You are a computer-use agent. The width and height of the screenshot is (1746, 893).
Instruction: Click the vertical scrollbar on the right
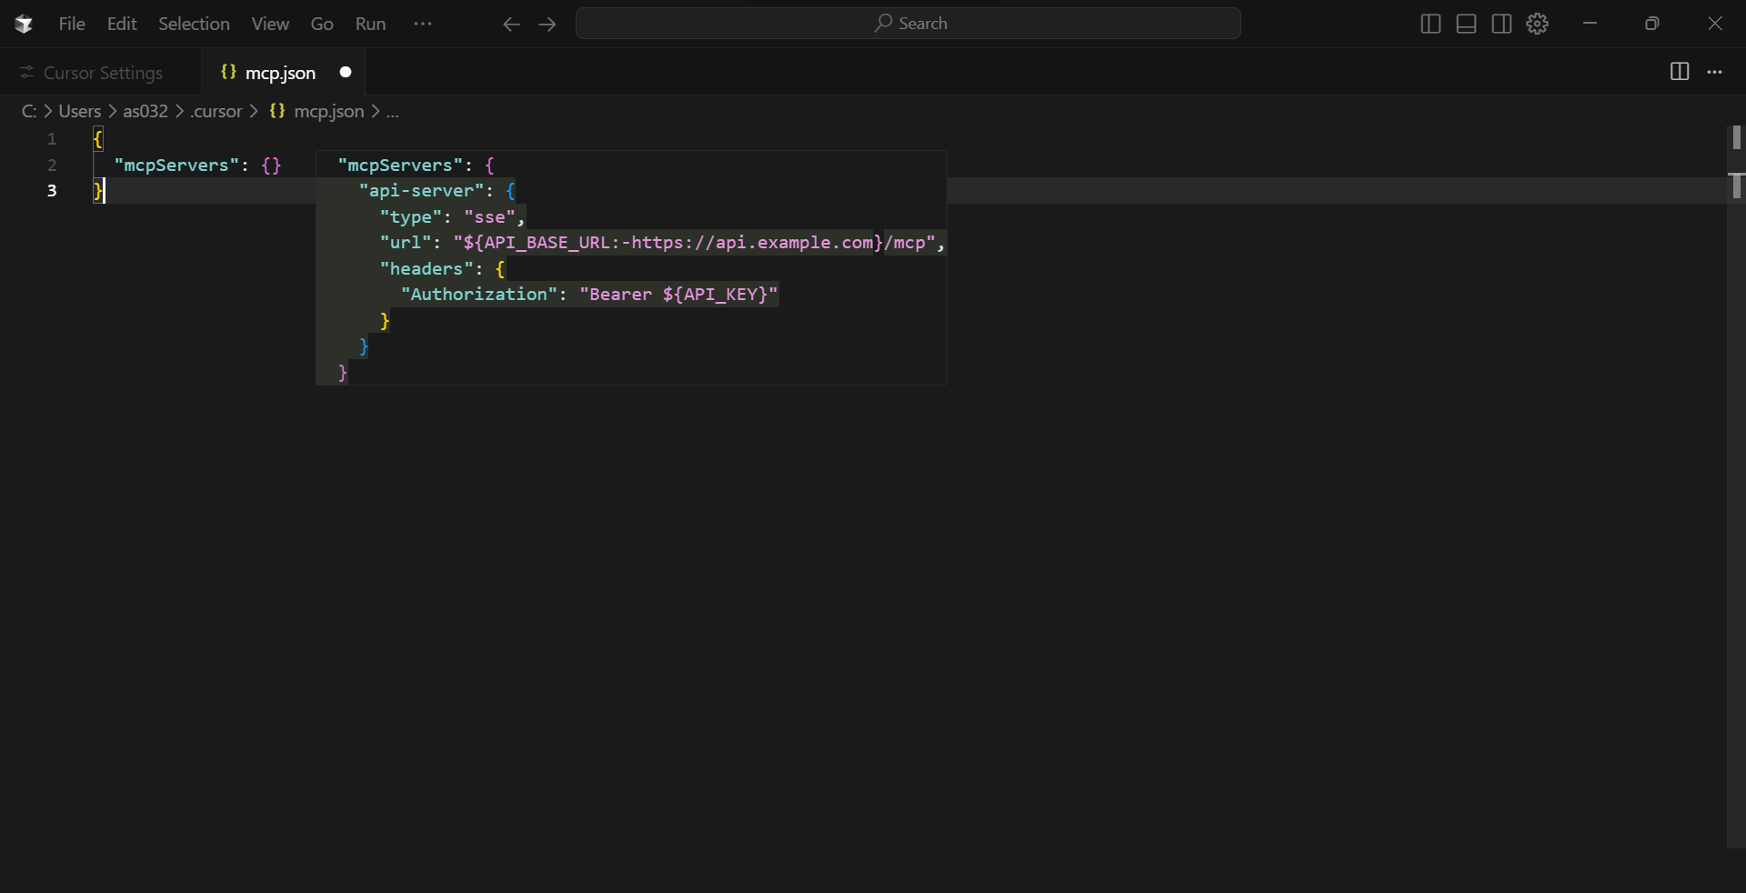tap(1736, 487)
